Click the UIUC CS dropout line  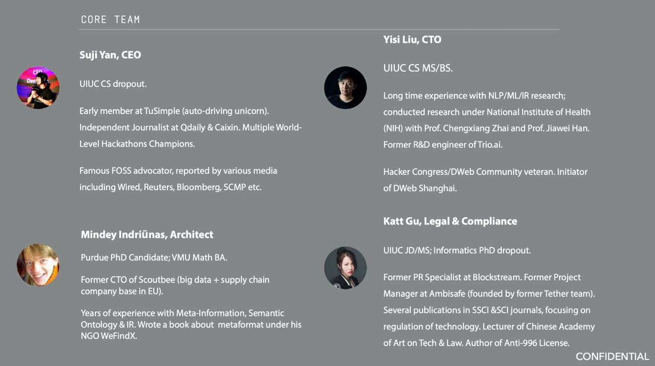(x=113, y=84)
